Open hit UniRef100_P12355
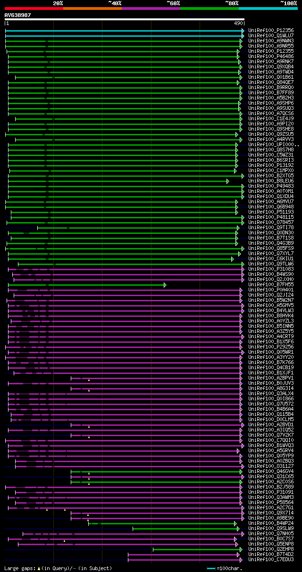 coord(271,51)
